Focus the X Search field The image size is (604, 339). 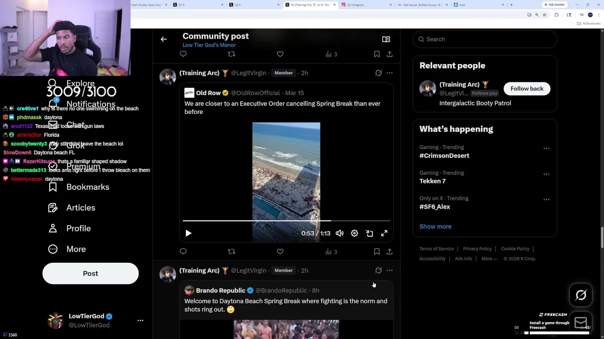click(x=485, y=39)
